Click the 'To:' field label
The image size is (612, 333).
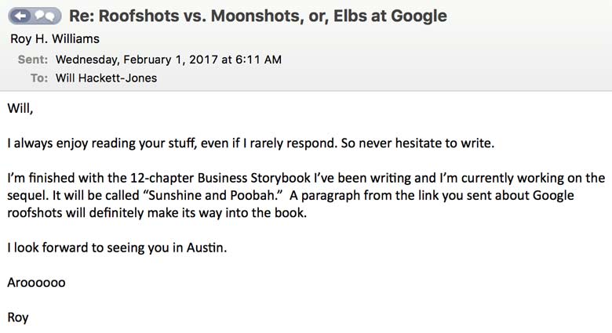pyautogui.click(x=39, y=78)
